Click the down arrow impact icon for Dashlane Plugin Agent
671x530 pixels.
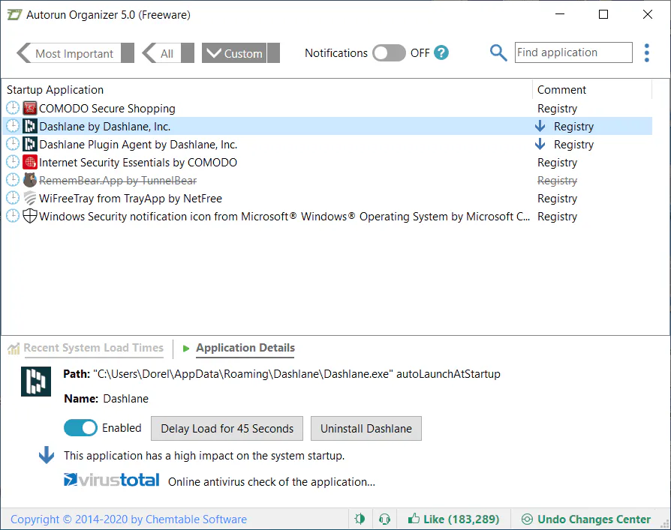pos(540,144)
